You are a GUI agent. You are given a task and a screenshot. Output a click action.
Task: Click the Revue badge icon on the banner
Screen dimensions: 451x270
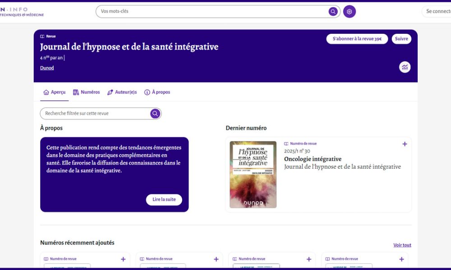click(41, 36)
